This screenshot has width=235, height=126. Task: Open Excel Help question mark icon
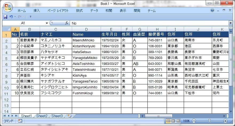[x=212, y=10]
